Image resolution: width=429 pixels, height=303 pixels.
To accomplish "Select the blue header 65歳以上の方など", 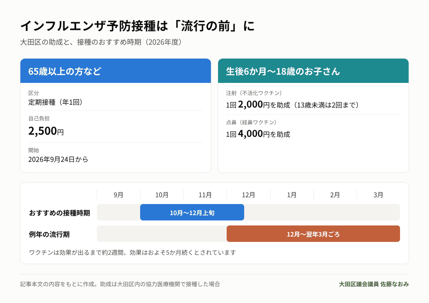I will [115, 71].
